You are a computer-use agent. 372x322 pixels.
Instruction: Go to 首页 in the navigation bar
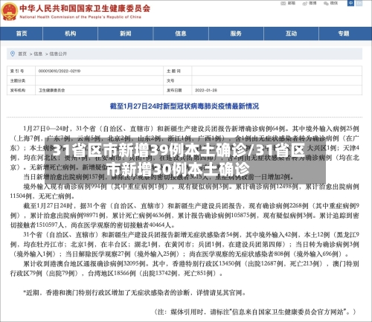[x=22, y=33]
